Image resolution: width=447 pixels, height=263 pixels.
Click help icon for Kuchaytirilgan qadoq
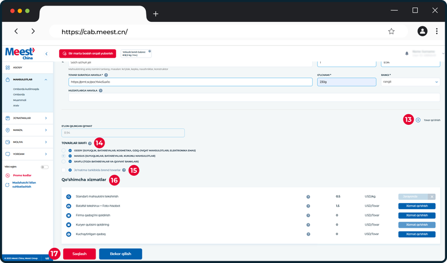[x=308, y=234]
